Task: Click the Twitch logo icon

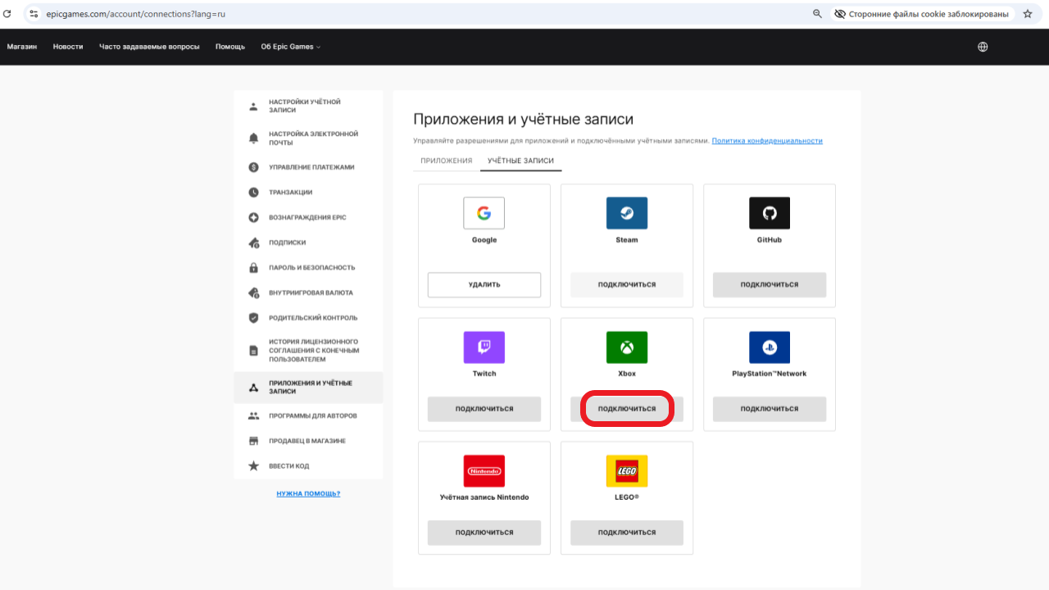Action: pos(484,347)
